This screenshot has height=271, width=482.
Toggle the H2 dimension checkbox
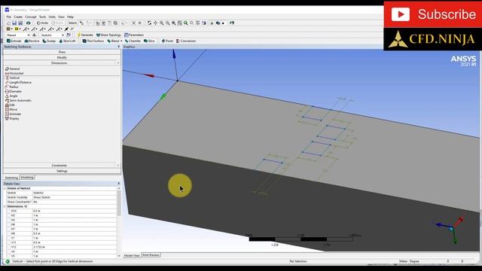tap(9, 216)
